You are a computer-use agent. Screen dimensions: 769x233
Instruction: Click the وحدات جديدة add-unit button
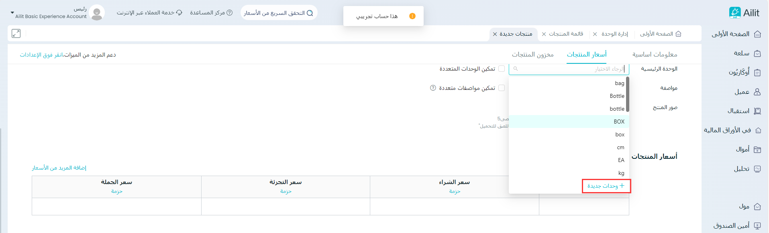[606, 186]
